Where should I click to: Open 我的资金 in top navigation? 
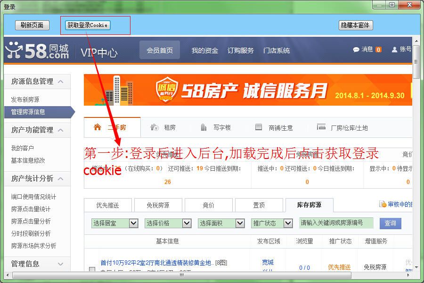tap(205, 50)
